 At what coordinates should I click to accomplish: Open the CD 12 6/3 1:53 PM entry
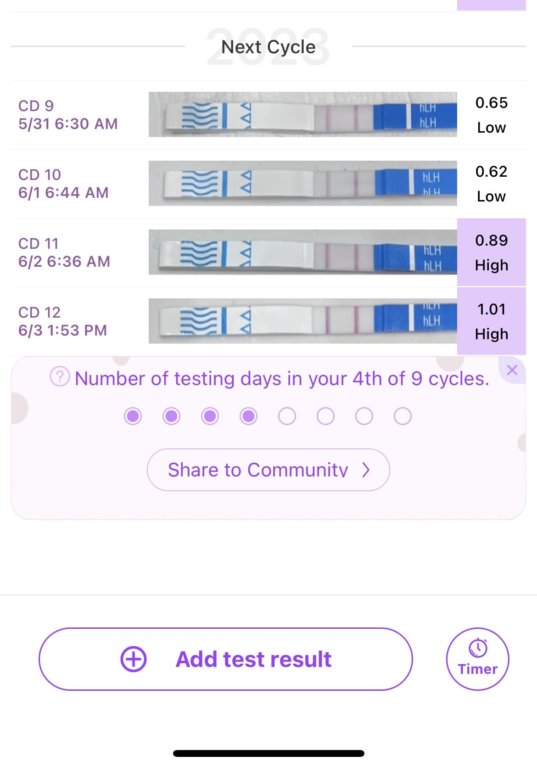click(63, 321)
